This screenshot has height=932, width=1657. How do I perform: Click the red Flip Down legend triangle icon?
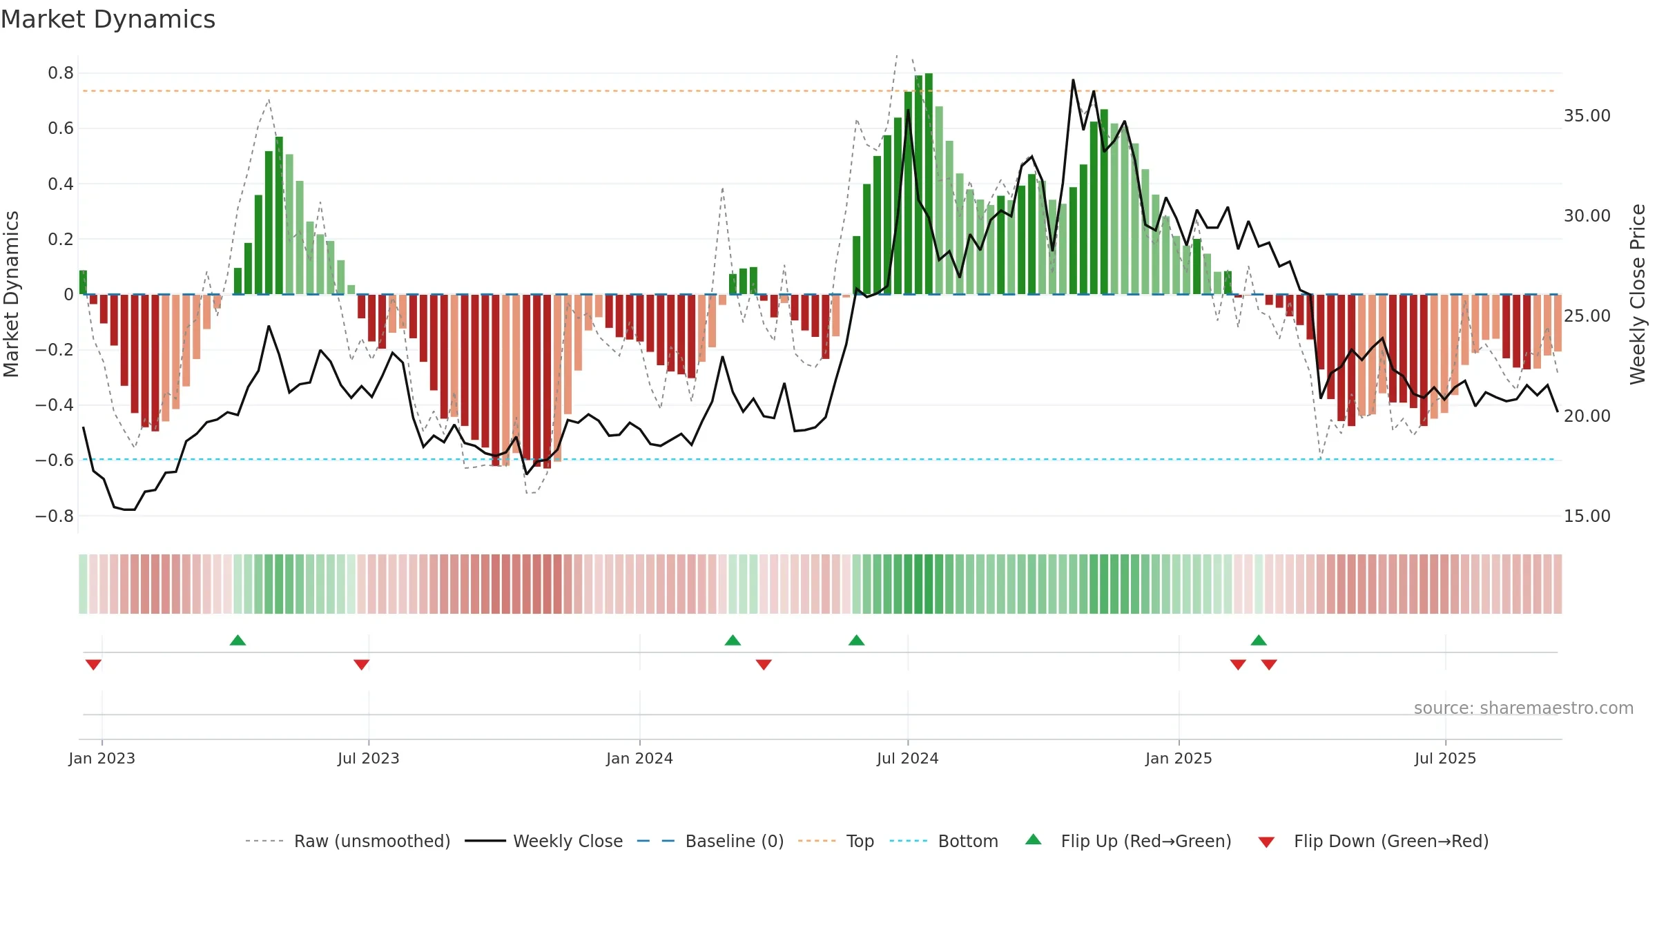click(x=1266, y=842)
